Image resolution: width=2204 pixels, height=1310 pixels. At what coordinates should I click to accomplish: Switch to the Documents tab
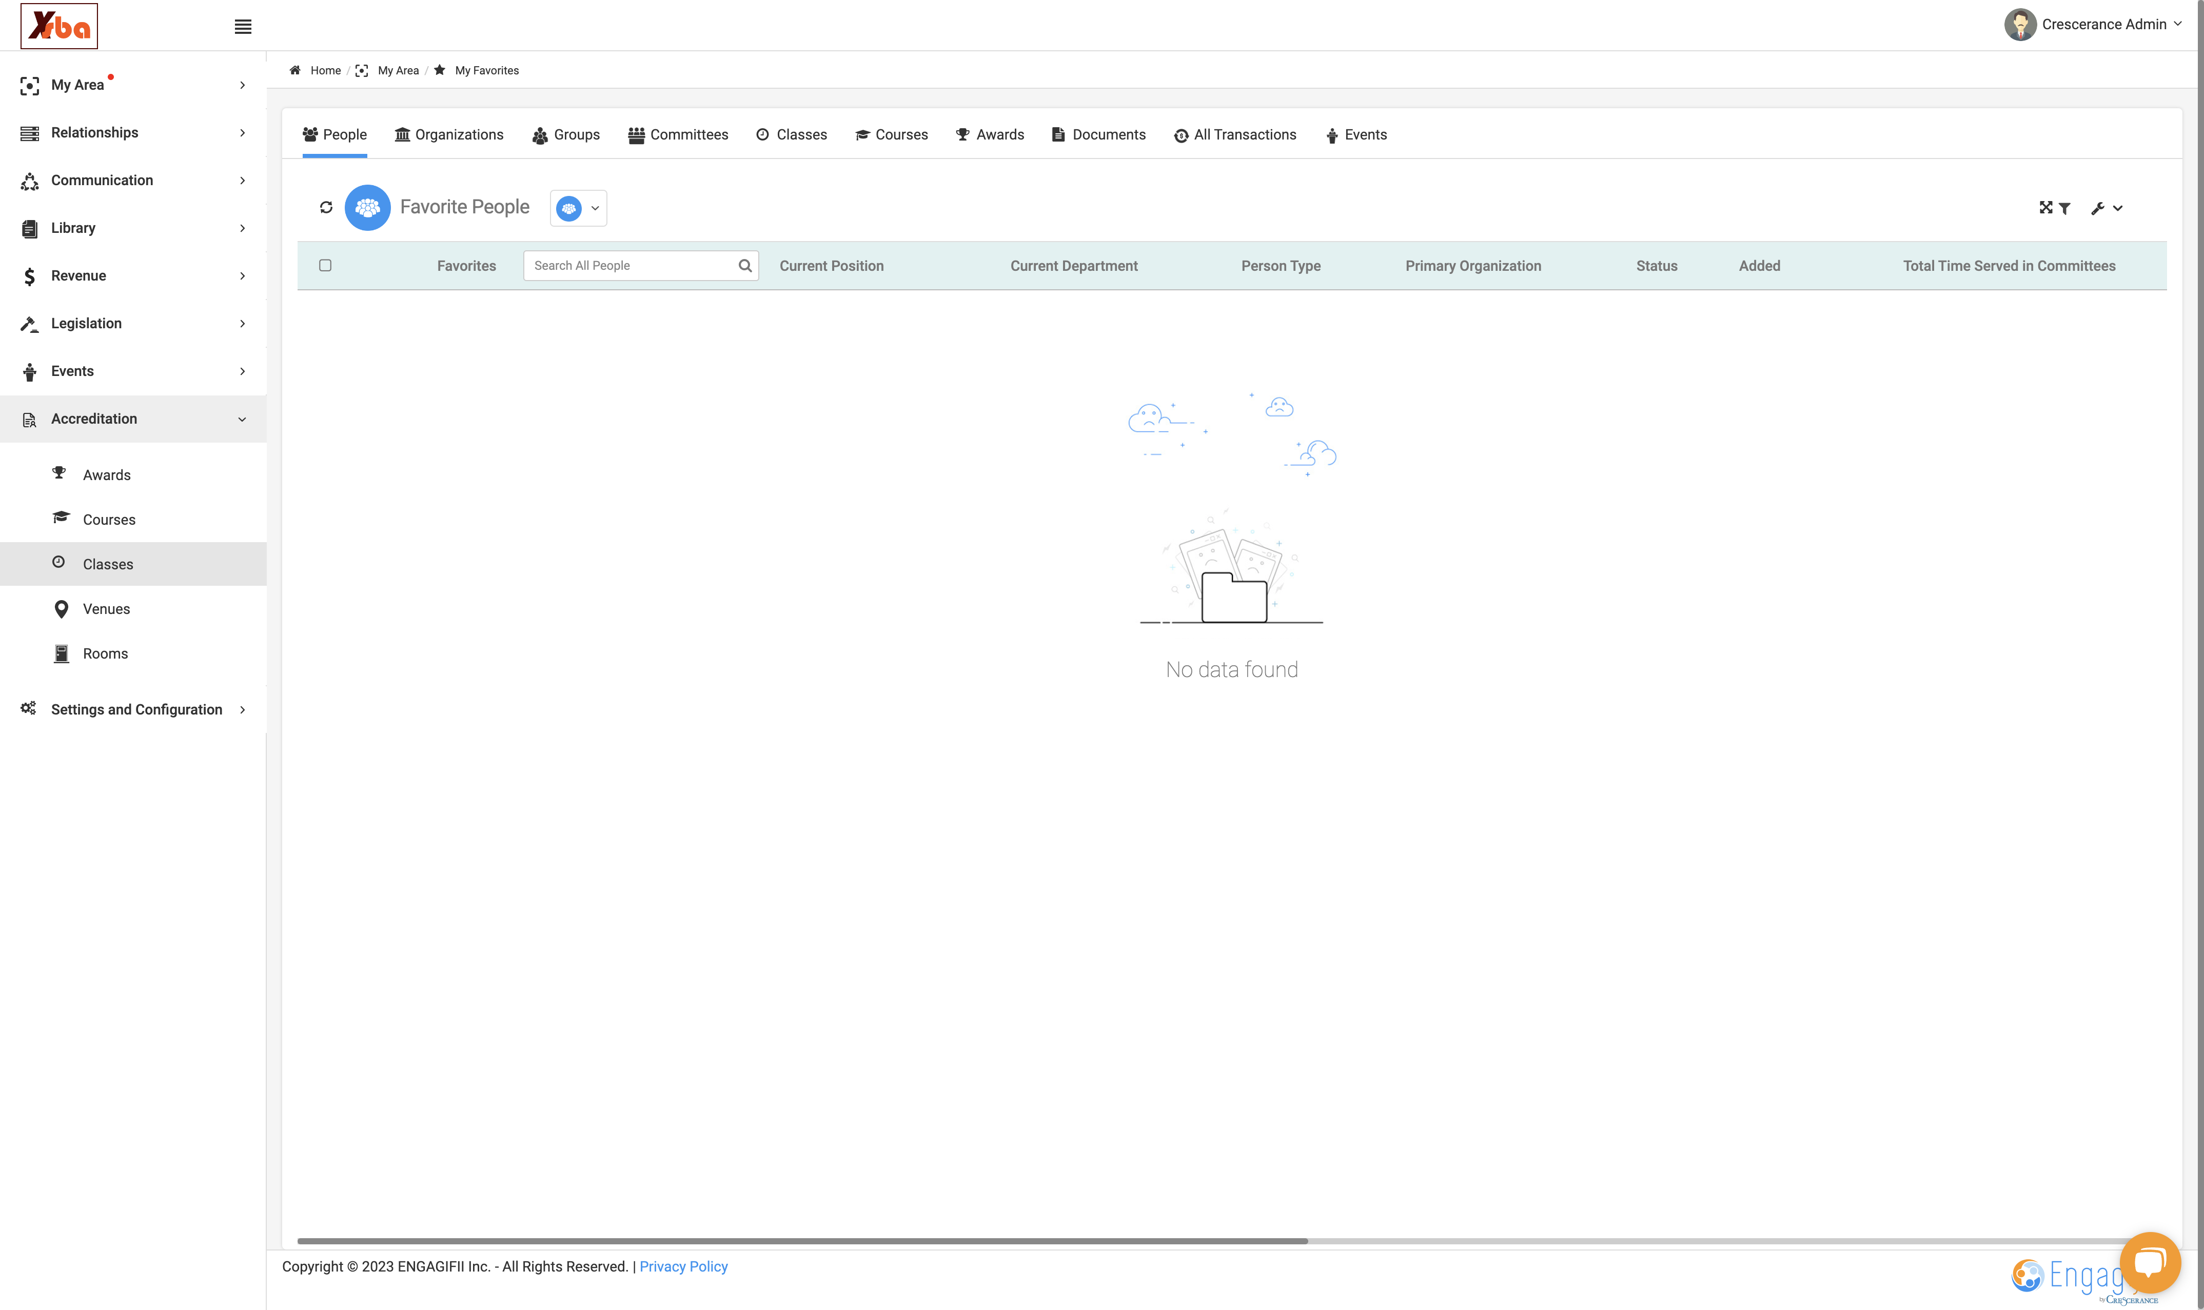(1099, 134)
